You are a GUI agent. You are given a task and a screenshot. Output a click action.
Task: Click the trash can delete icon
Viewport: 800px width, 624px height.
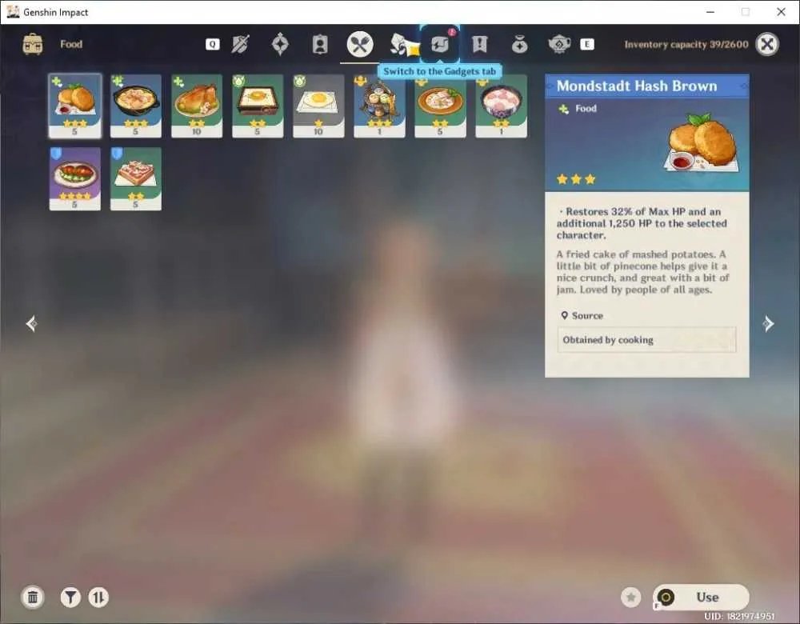point(33,597)
